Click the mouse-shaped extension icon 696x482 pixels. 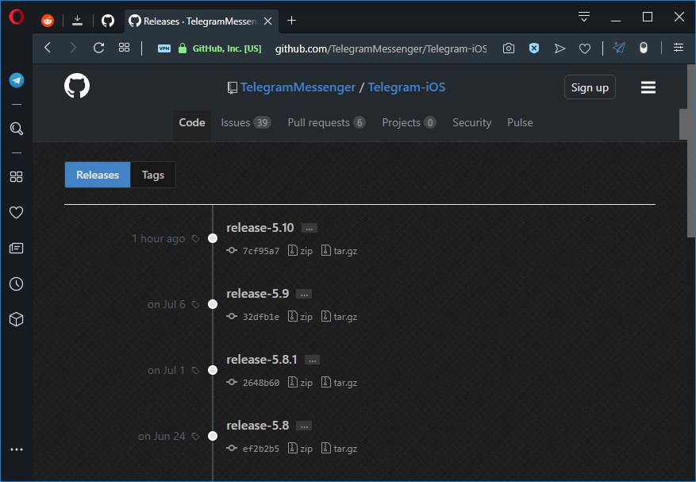[x=643, y=48]
